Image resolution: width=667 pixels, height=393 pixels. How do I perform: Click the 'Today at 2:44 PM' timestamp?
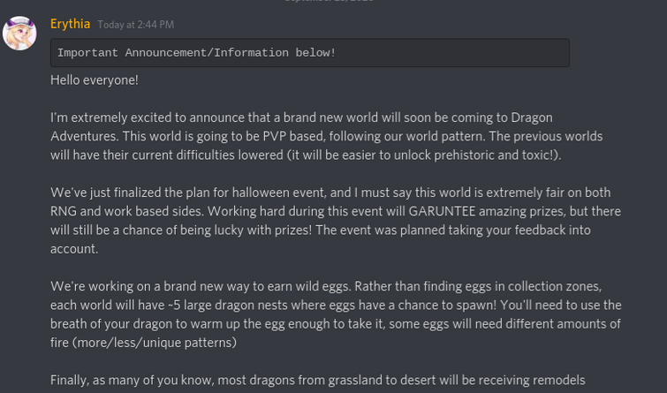pyautogui.click(x=135, y=25)
